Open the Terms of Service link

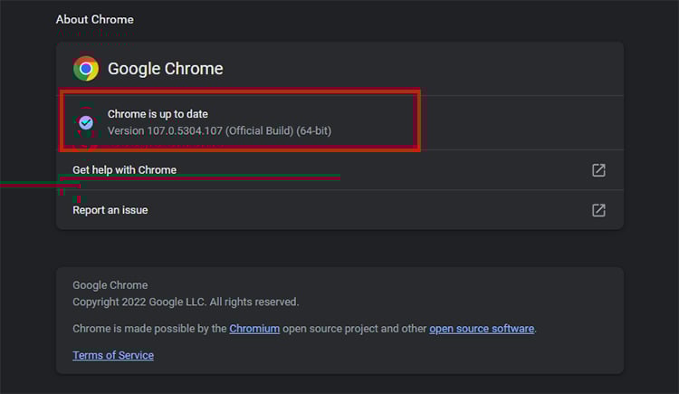click(x=112, y=355)
